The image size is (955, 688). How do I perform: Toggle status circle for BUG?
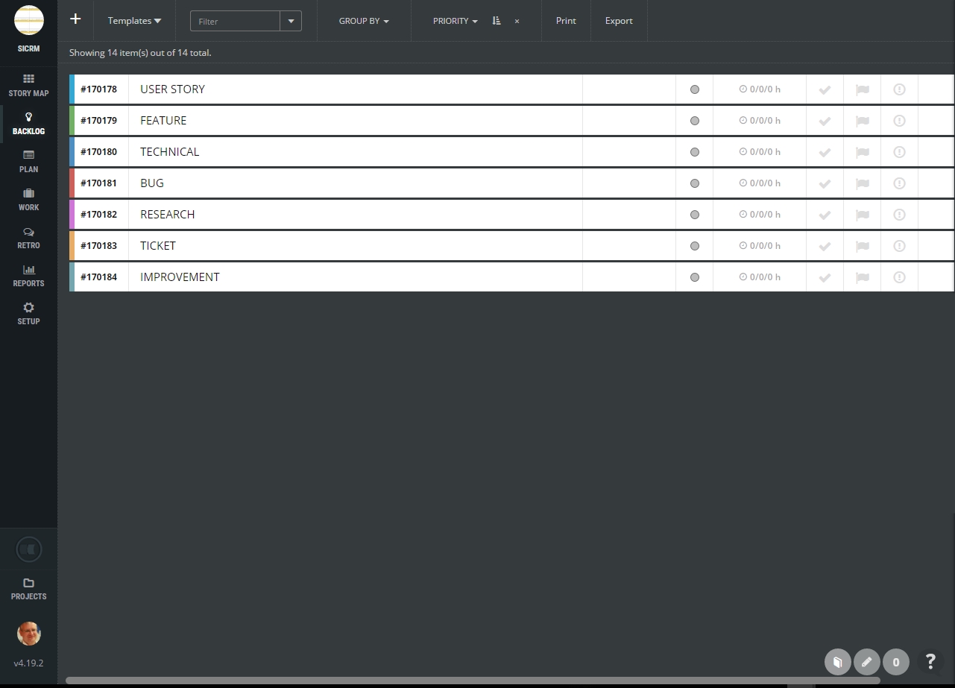point(695,183)
